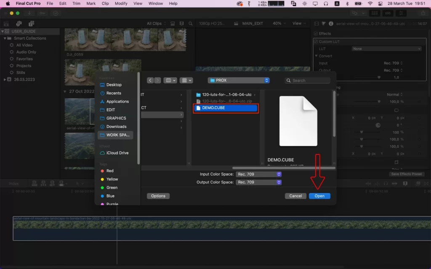Viewport: 431px width, 269px height.
Task: Toggle the Effects checkbox in inspector
Action: (x=316, y=34)
